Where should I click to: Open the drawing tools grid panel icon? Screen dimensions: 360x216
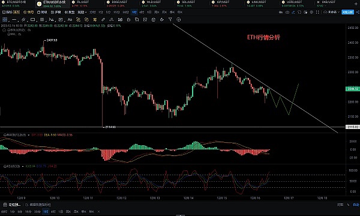point(5,20)
